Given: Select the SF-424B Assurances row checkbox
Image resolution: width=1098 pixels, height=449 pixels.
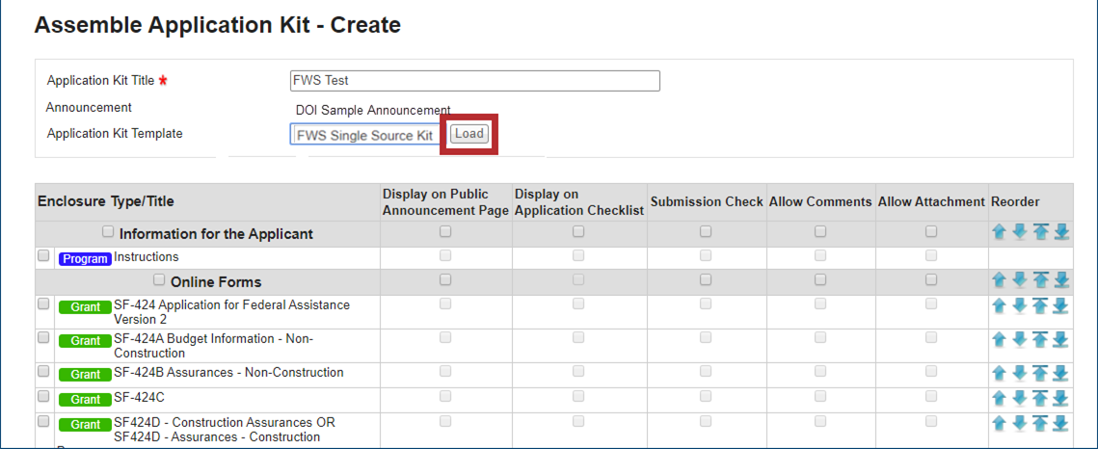Looking at the screenshot, I should tap(43, 372).
